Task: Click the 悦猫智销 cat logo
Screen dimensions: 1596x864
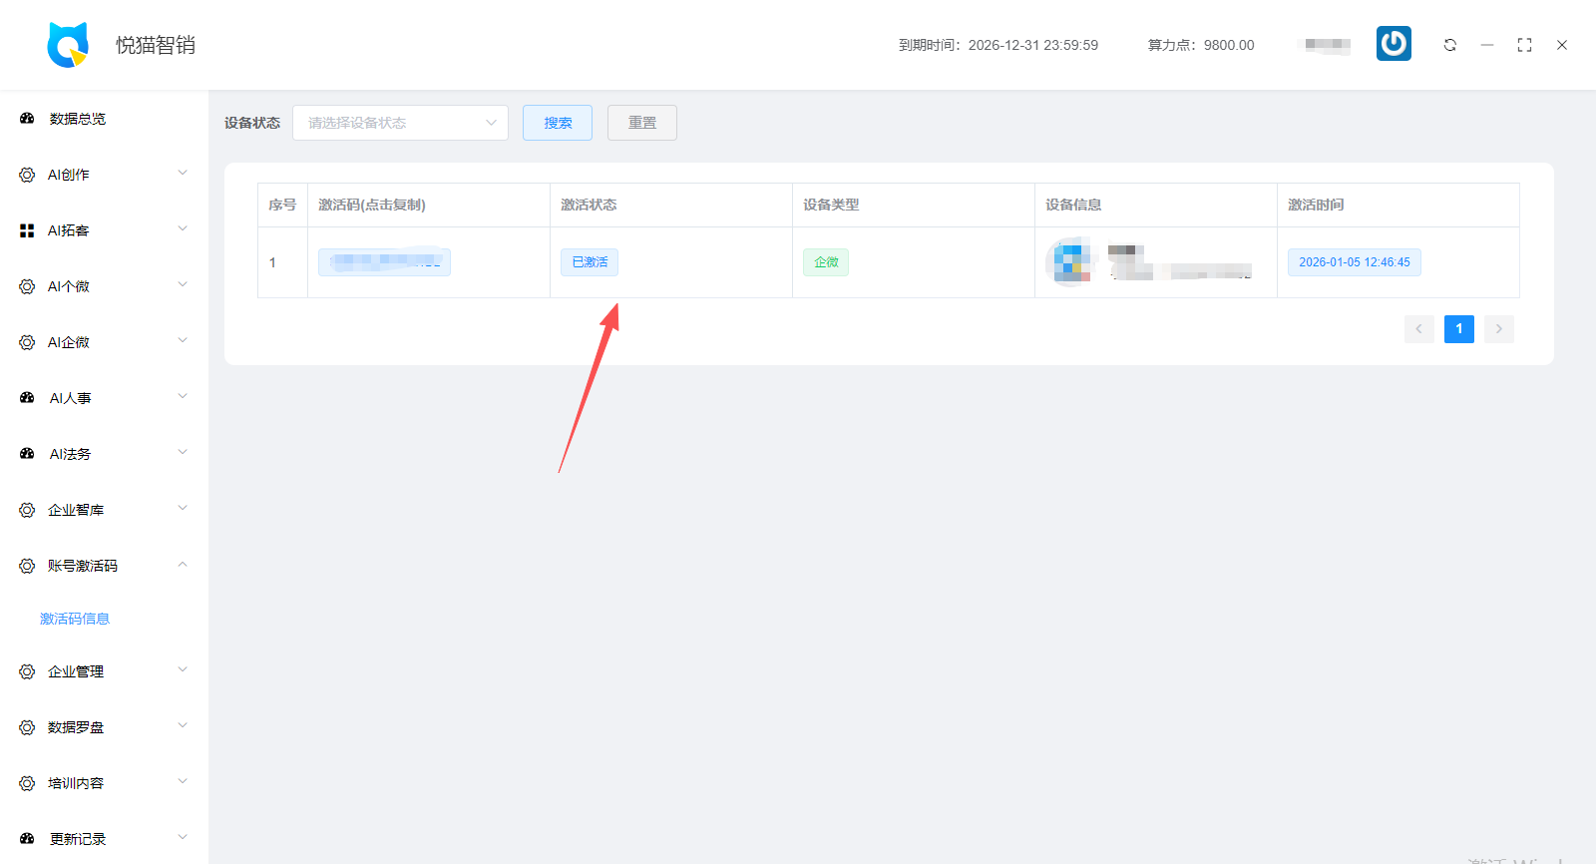Action: 68,45
